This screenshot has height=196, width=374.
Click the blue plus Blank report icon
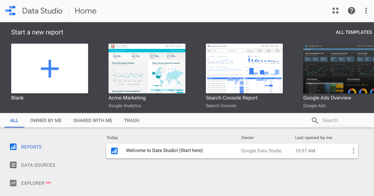click(x=50, y=68)
